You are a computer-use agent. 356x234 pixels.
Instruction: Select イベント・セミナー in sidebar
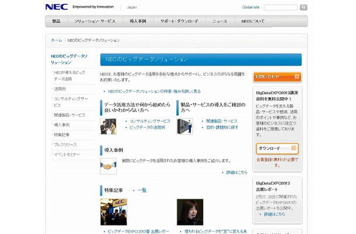(x=67, y=154)
